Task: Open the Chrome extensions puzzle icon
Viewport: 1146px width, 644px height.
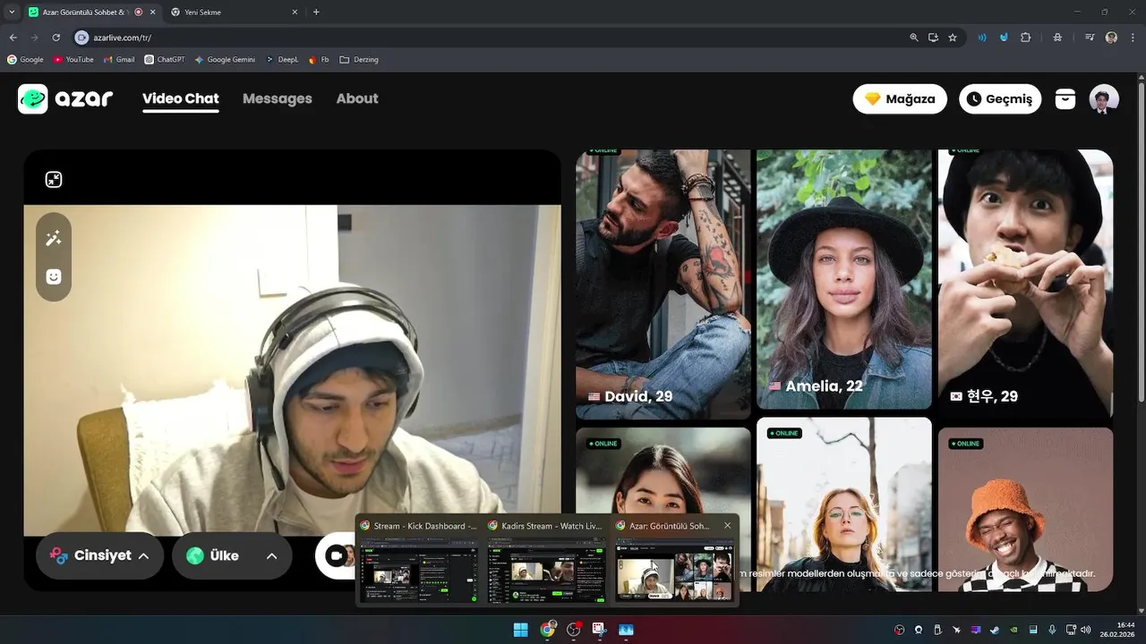Action: [x=1026, y=38]
